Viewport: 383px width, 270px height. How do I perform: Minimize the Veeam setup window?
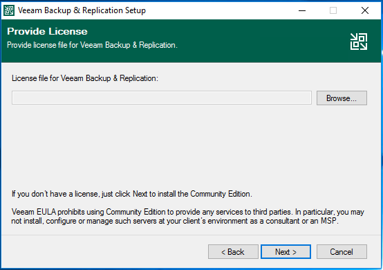point(302,10)
